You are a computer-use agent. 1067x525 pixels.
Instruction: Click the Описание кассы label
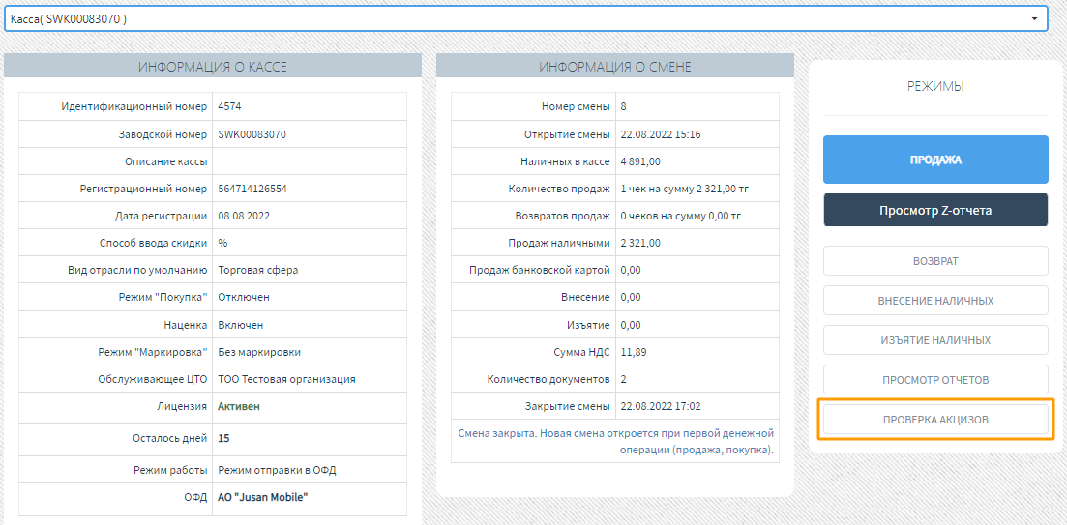click(166, 161)
